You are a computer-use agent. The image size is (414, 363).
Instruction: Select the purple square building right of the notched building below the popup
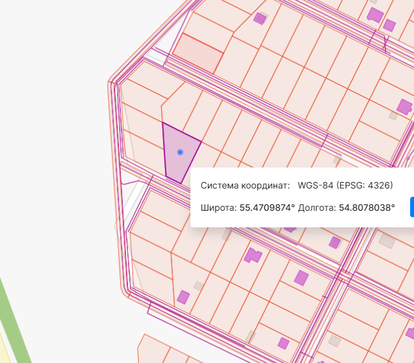click(301, 278)
